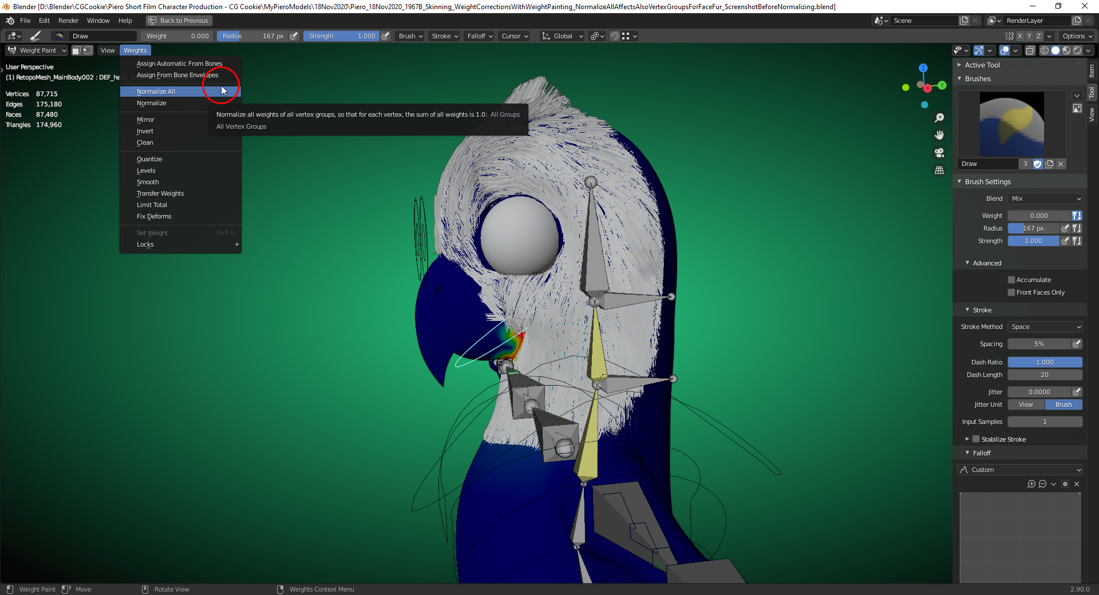This screenshot has height=595, width=1099.
Task: Click the pan hand icon in viewport
Action: pos(939,135)
